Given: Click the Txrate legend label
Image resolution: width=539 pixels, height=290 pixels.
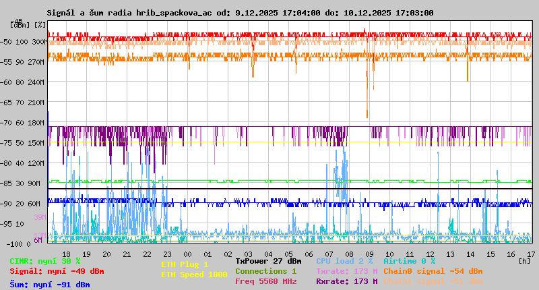Looking at the screenshot, I should (346, 271).
